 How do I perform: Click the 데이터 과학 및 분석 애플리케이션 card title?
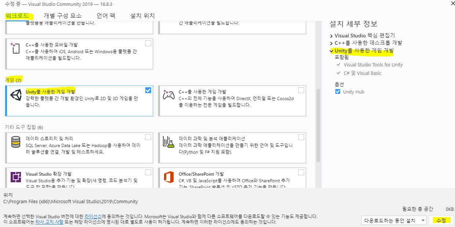tap(212, 139)
